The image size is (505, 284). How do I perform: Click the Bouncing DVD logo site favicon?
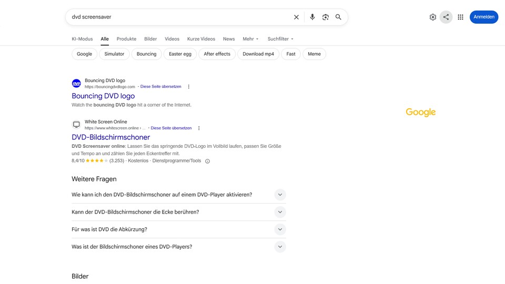pyautogui.click(x=76, y=84)
